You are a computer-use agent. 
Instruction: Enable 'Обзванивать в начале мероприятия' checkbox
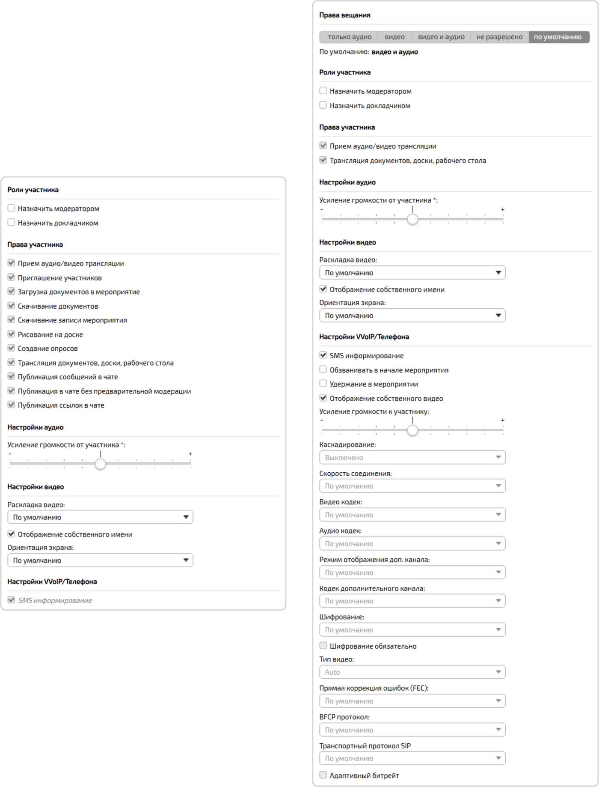coord(323,370)
